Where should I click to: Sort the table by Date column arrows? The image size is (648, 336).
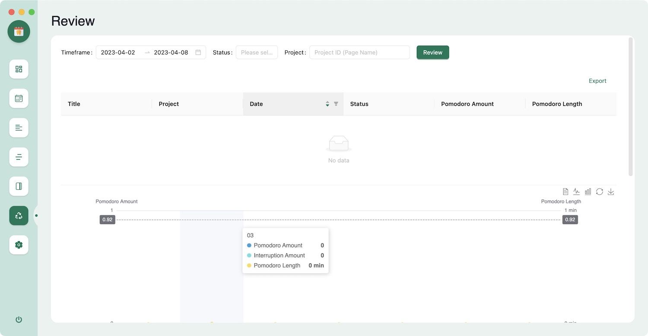coord(327,104)
